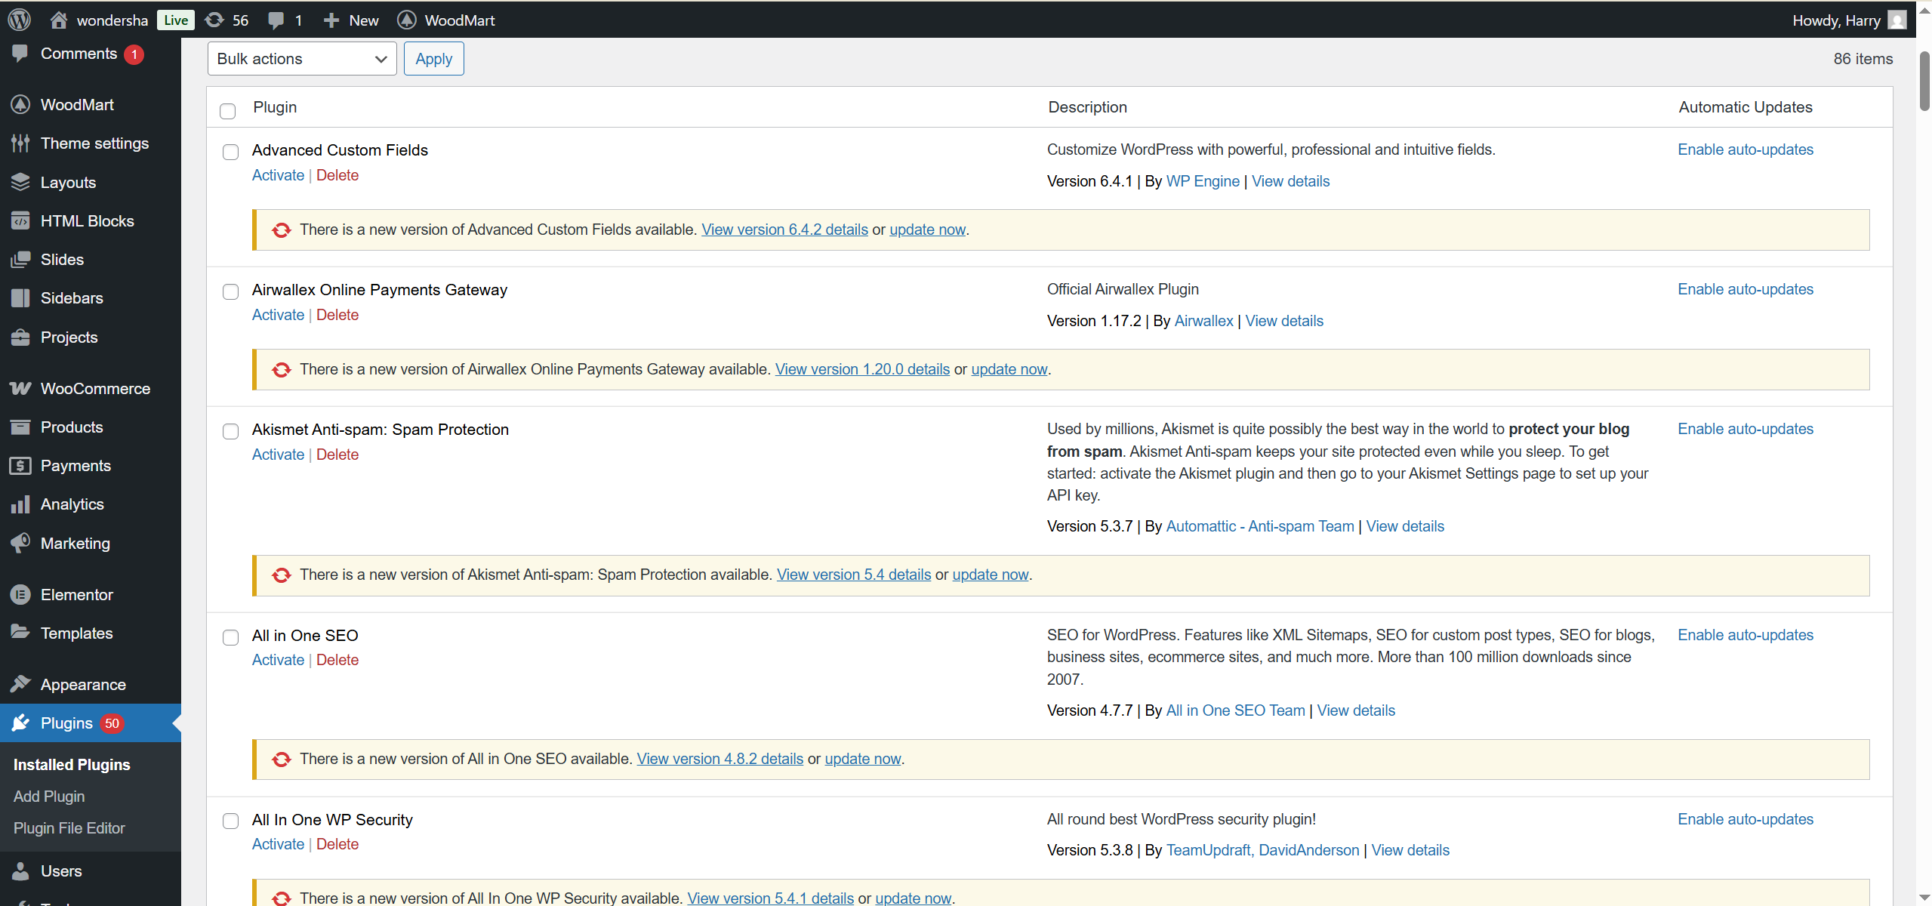
Task: Check the Advanced Custom Fields checkbox
Action: [x=231, y=152]
